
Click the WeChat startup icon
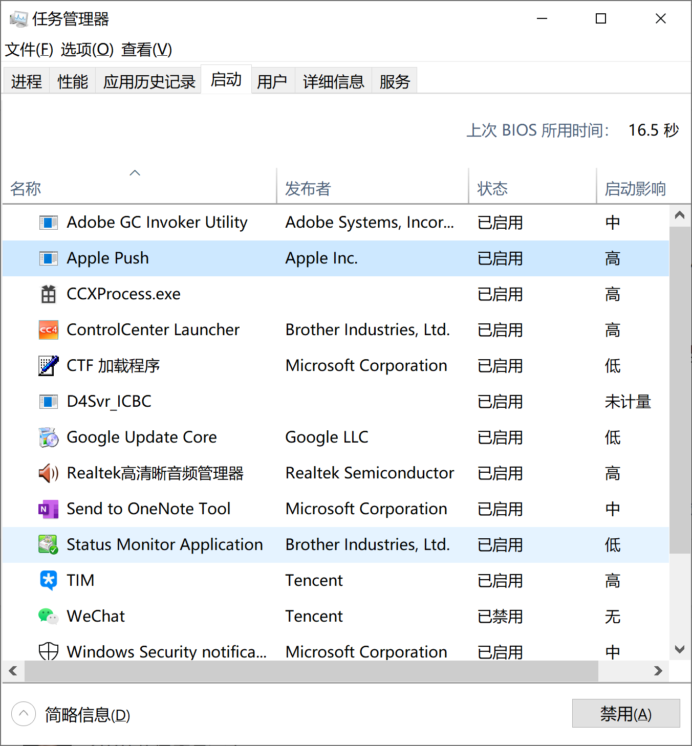49,616
